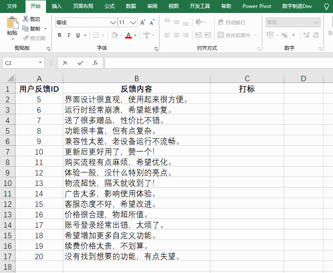Open the font name dropdown showing 等线
The height and width of the screenshot is (273, 333).
113,23
